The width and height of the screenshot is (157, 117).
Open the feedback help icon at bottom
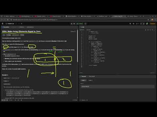coord(21,100)
